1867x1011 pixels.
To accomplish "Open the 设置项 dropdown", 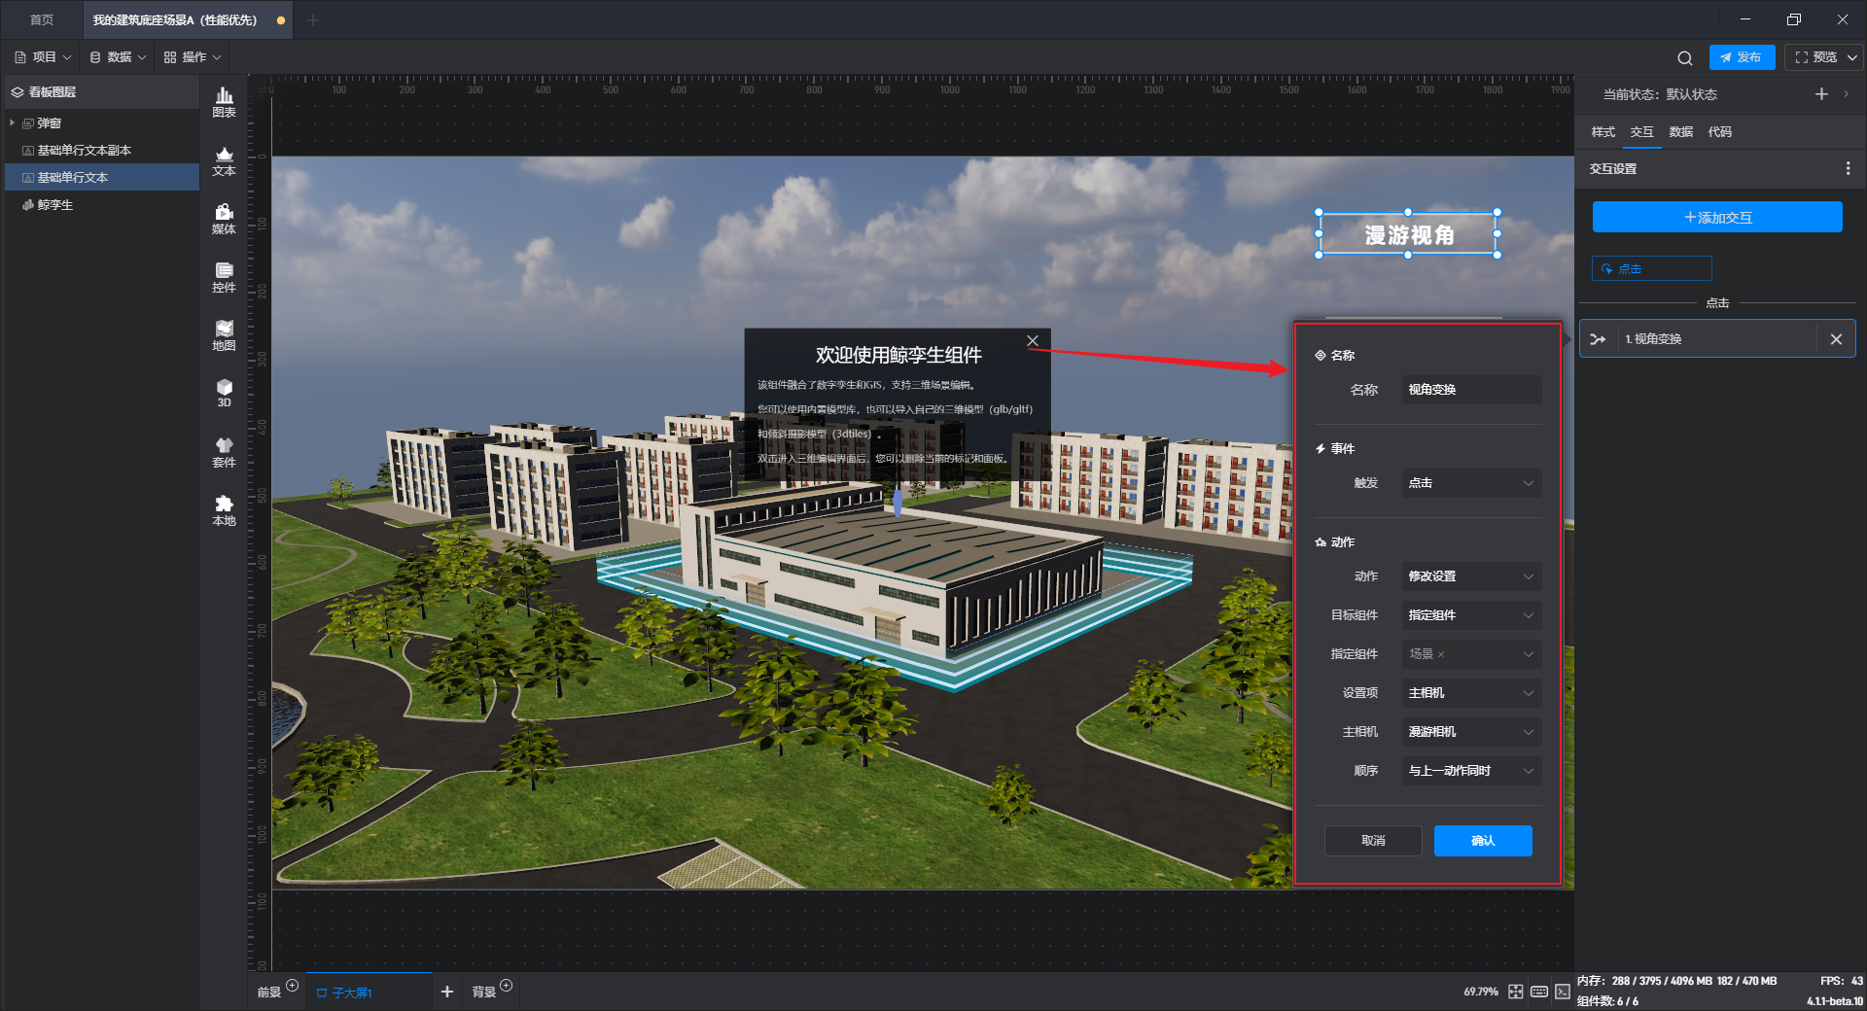I will (1471, 693).
